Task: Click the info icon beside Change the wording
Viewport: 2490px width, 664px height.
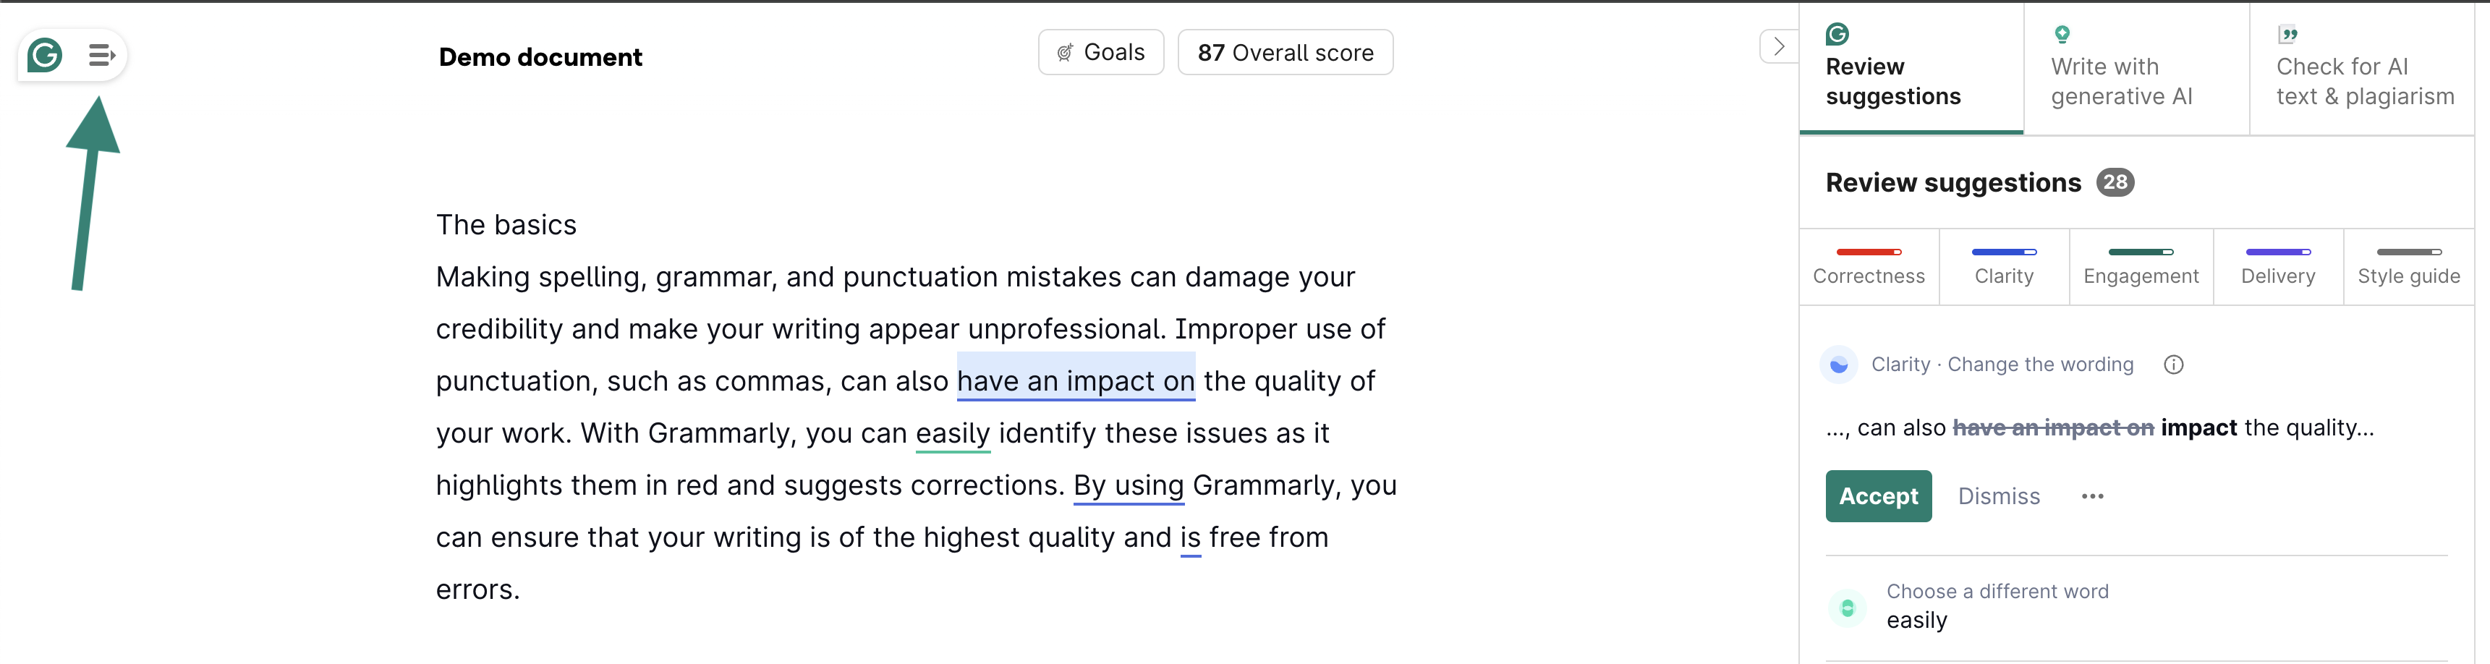Action: 2173,365
